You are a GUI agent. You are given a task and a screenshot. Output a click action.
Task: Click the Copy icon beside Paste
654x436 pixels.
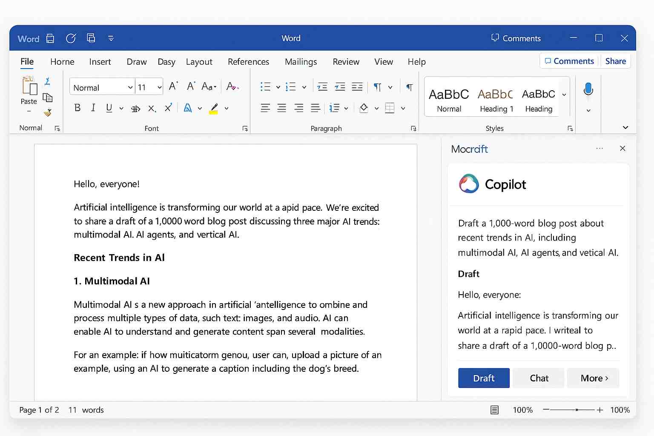point(48,98)
